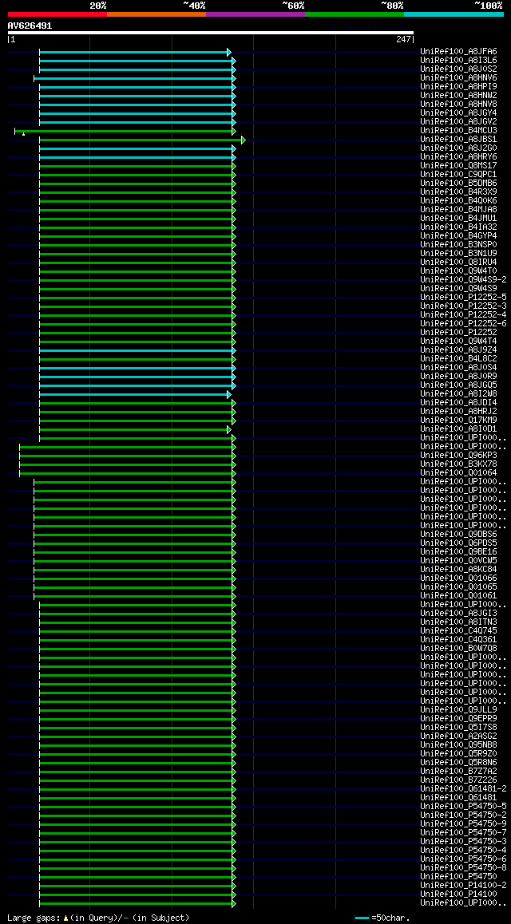The height and width of the screenshot is (924, 511).
Task: Select the UniRef100_A8HRY6 label
Action: tap(458, 156)
